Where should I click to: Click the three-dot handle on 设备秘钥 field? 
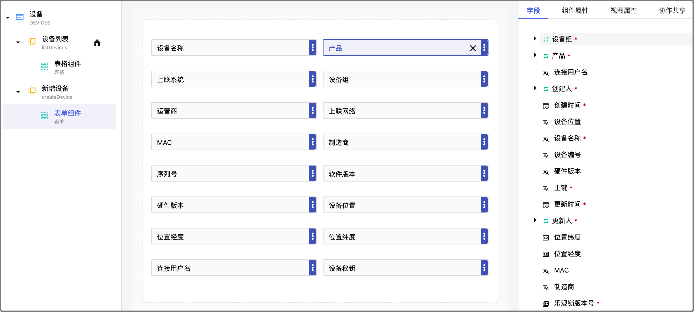point(484,268)
